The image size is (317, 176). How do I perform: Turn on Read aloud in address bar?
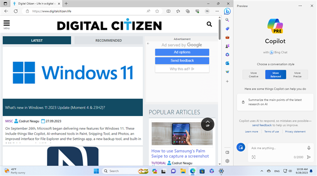[148, 11]
